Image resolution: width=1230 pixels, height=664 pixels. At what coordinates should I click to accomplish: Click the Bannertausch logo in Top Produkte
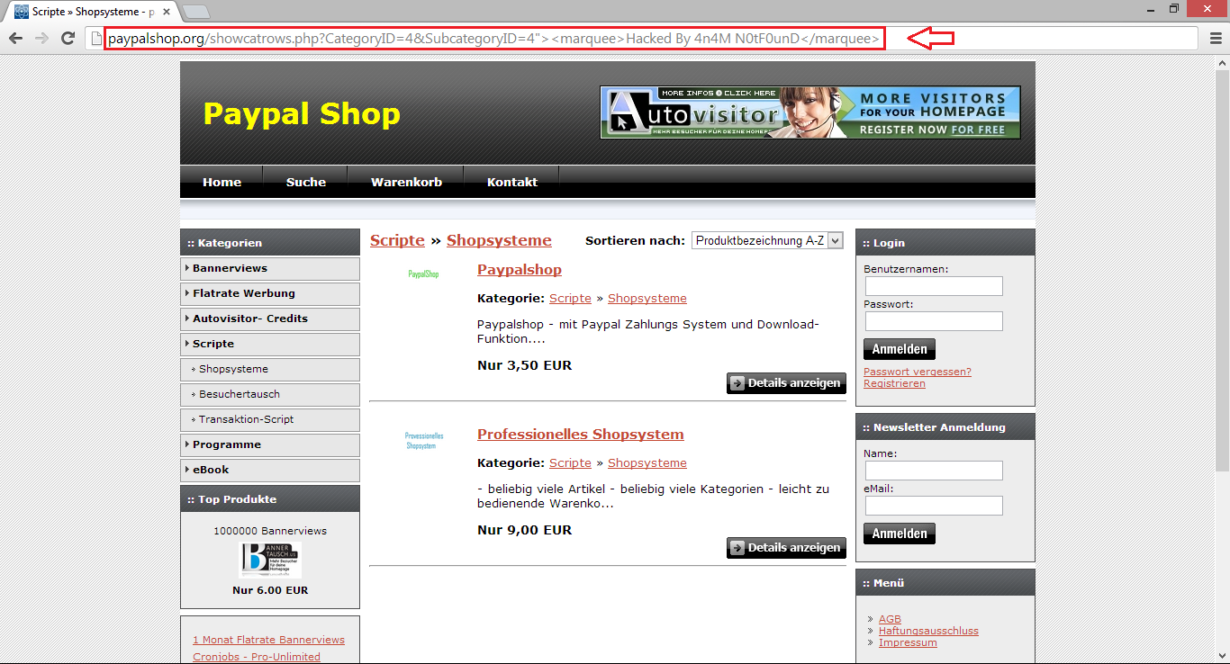(x=270, y=560)
